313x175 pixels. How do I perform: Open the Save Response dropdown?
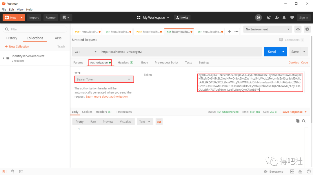coord(294,112)
